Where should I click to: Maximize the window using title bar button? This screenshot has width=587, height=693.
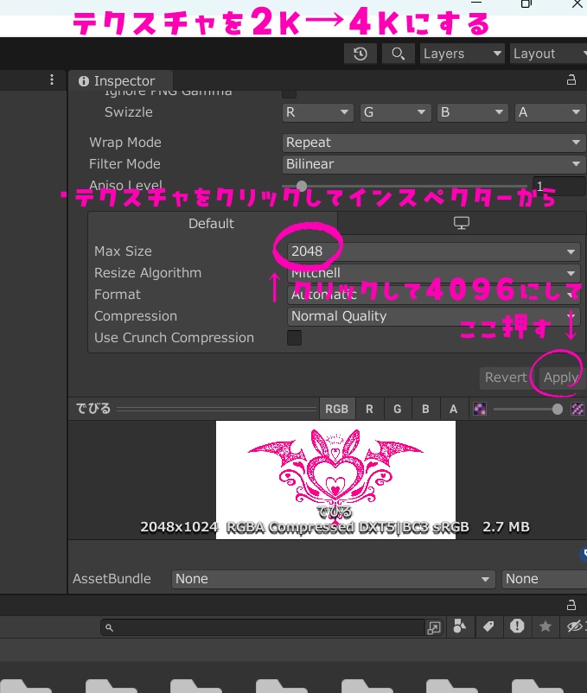tap(526, 3)
